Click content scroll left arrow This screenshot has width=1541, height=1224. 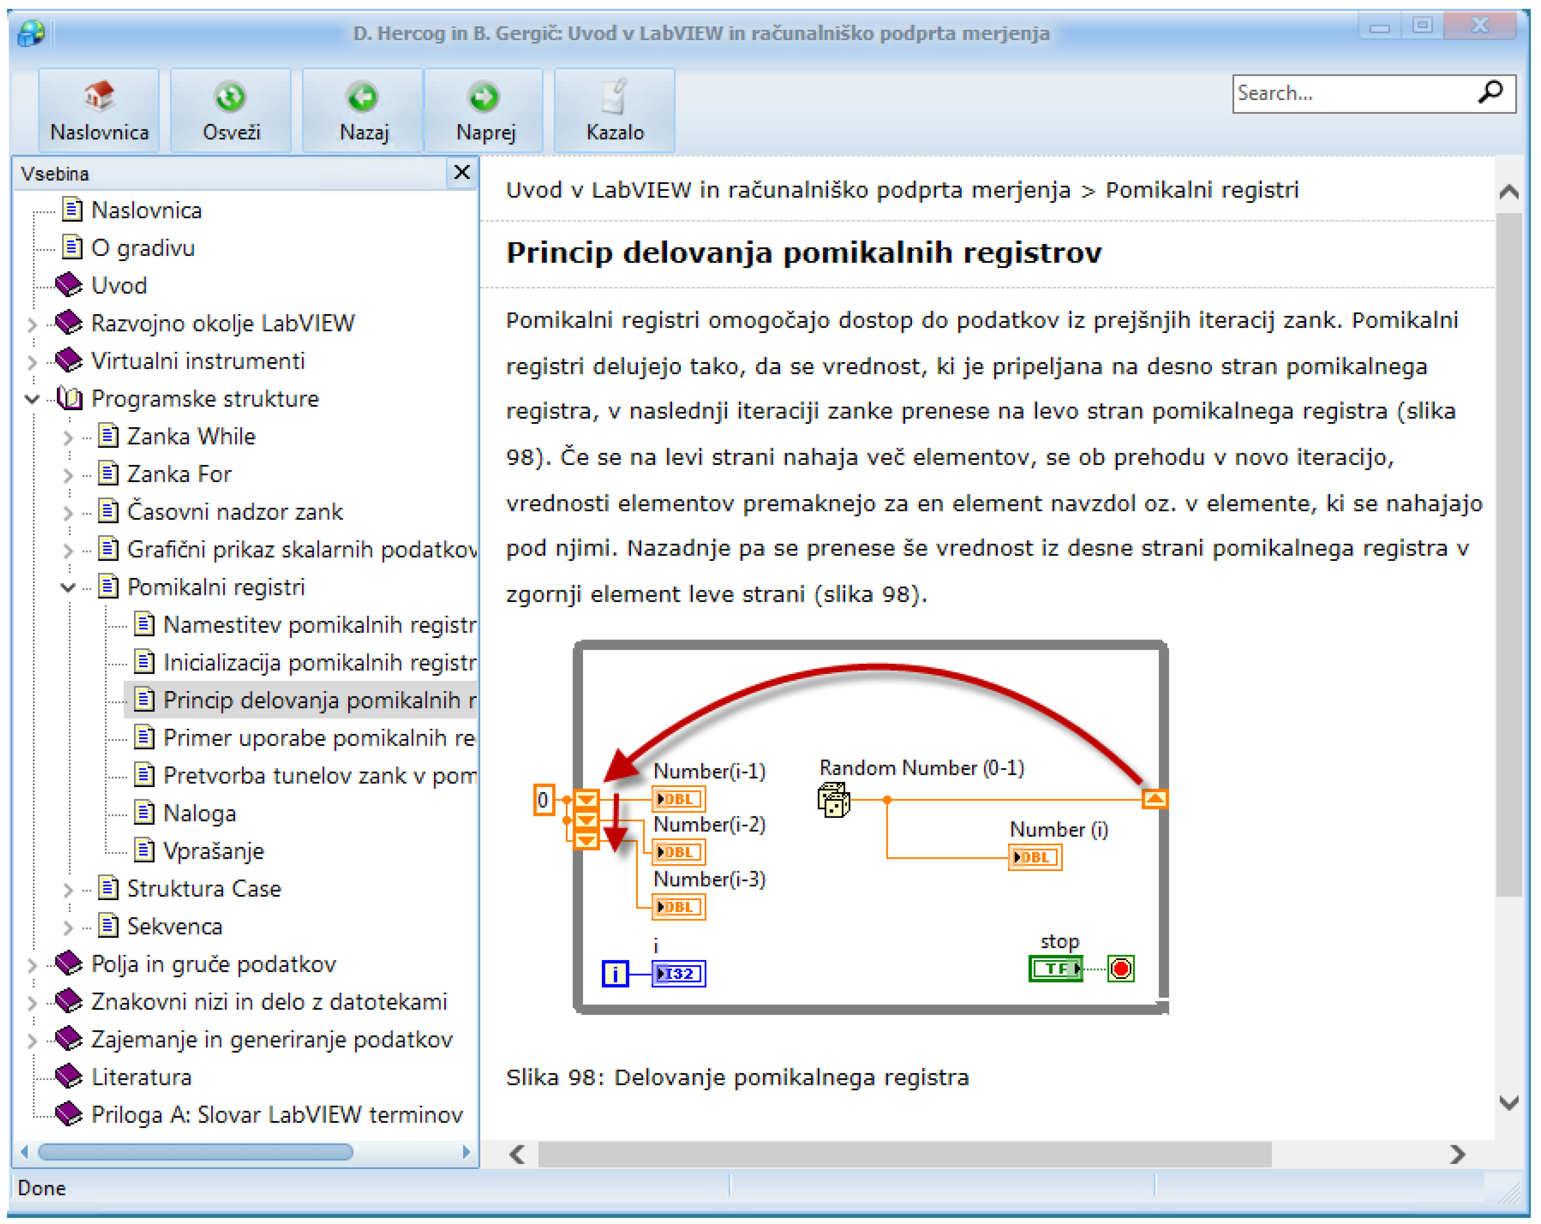click(x=518, y=1154)
